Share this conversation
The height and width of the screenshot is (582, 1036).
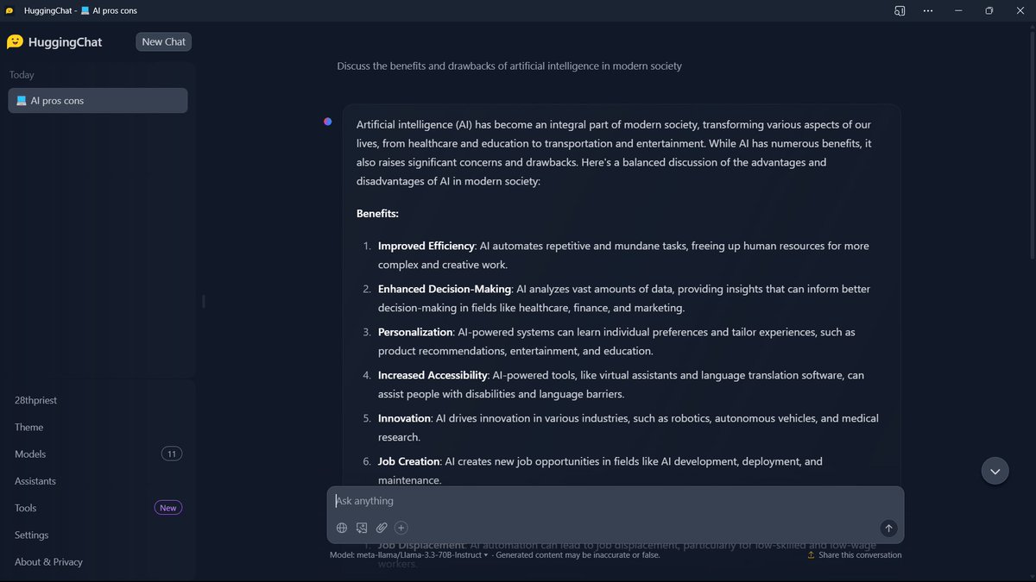(855, 555)
